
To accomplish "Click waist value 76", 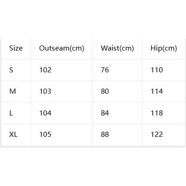I will pos(105,70).
